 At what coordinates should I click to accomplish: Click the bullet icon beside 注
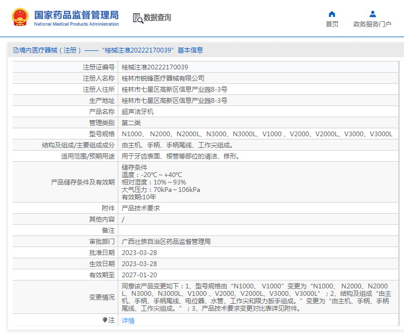104,320
